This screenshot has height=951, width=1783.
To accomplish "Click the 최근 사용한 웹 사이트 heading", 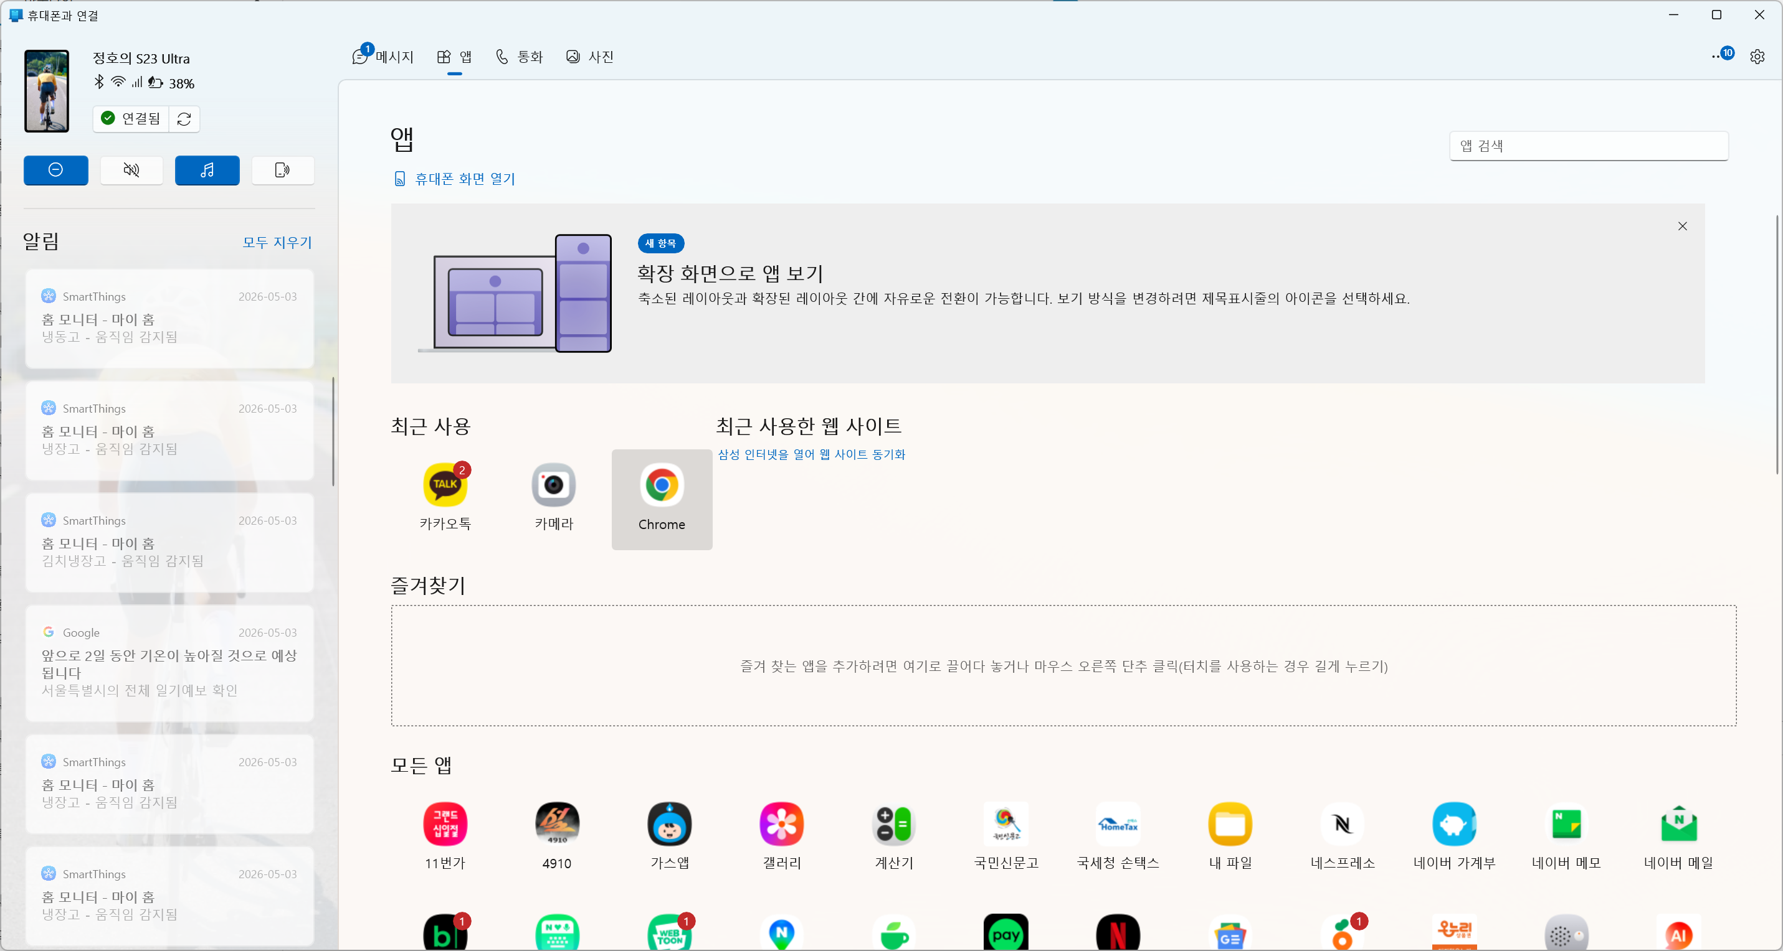I will pos(809,425).
